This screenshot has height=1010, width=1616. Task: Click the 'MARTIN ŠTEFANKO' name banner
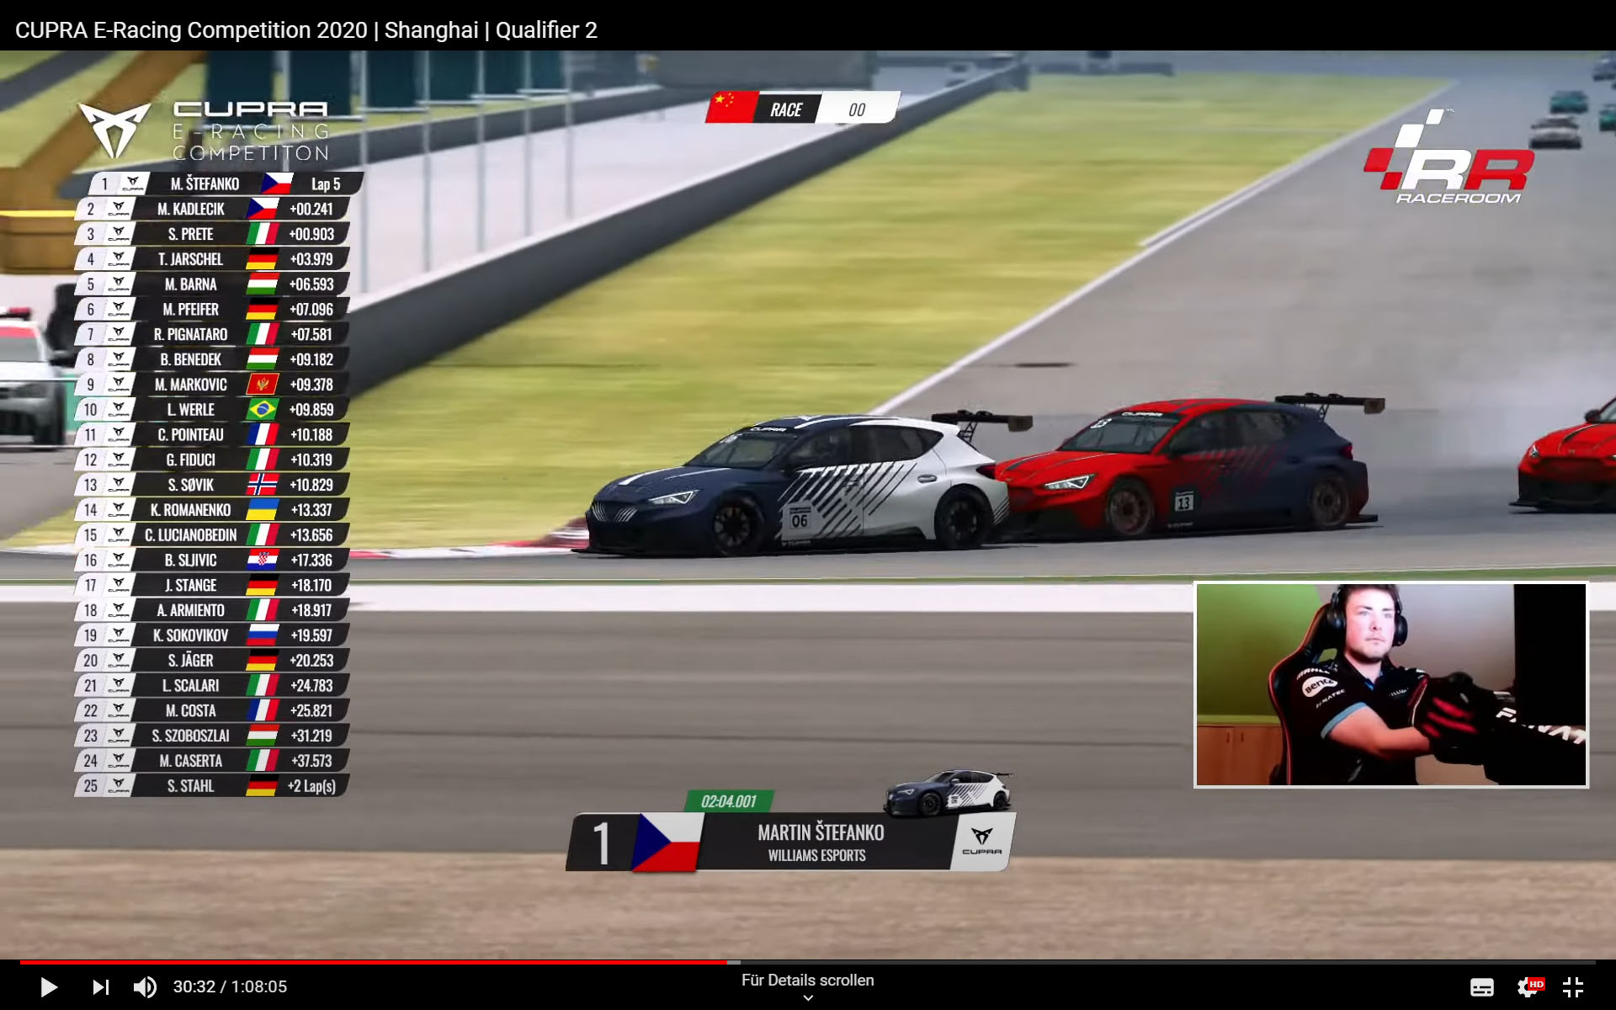pyautogui.click(x=821, y=832)
